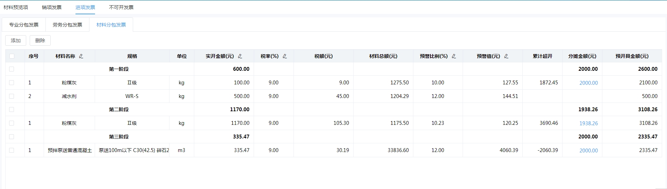Click edit pencil icon beside 预警值(元) header
The width and height of the screenshot is (667, 189).
point(506,56)
